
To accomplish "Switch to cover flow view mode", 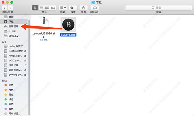I will pyautogui.click(x=53, y=8).
